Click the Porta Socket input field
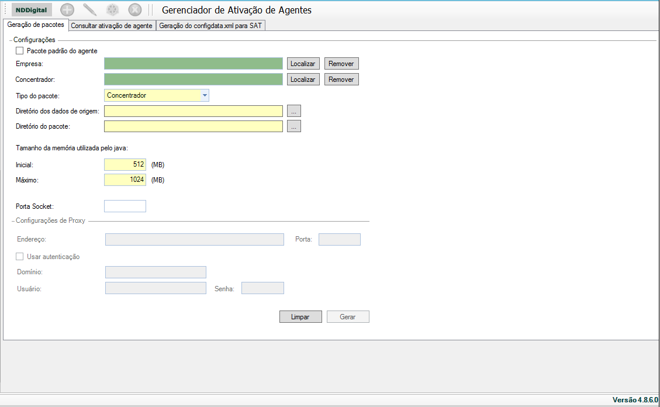Screen dimensions: 660x407 click(x=125, y=206)
